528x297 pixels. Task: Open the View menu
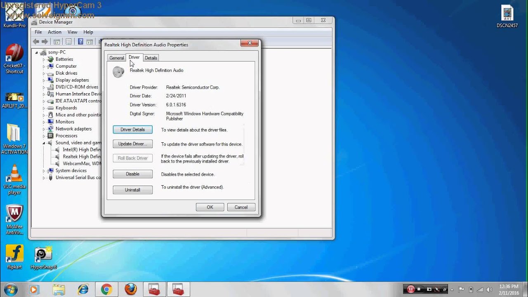(x=72, y=32)
